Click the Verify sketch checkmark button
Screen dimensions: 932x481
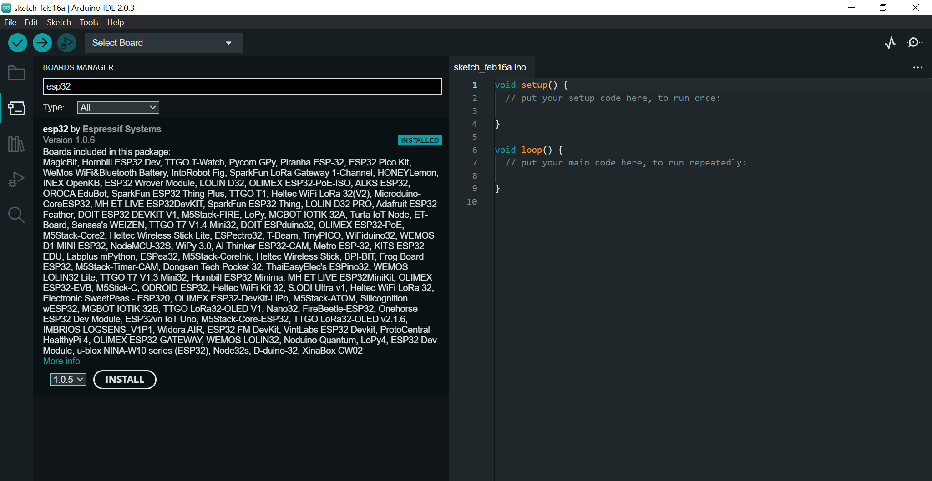(x=18, y=43)
